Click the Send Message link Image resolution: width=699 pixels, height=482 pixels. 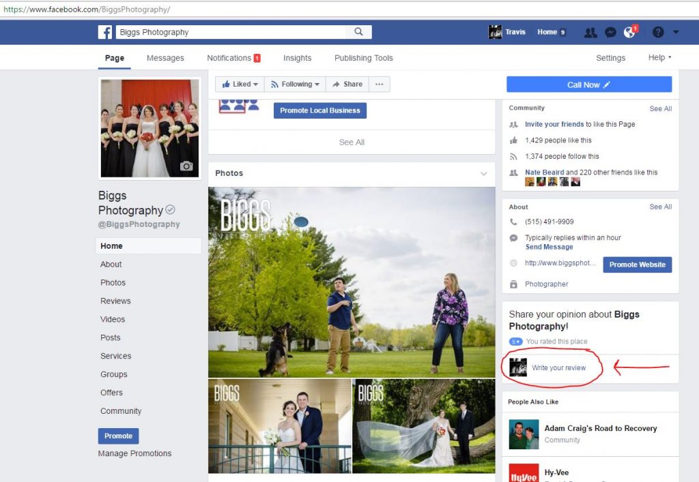(550, 247)
